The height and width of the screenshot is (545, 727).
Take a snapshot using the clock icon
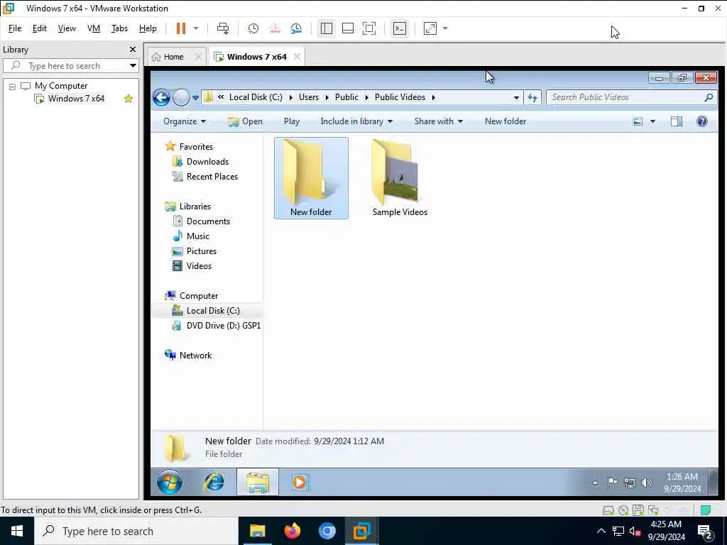(x=253, y=28)
